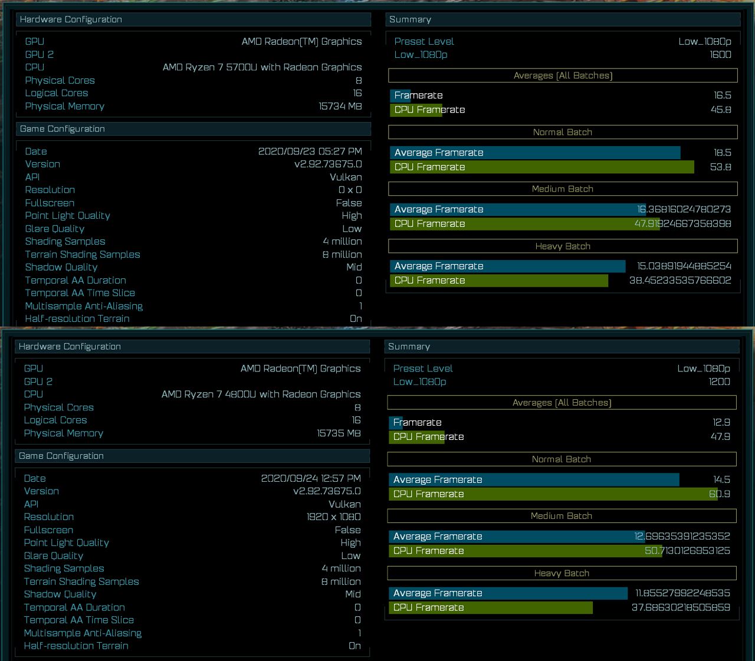Click the "GPU 2" label in the 4800U hardware list

38,382
